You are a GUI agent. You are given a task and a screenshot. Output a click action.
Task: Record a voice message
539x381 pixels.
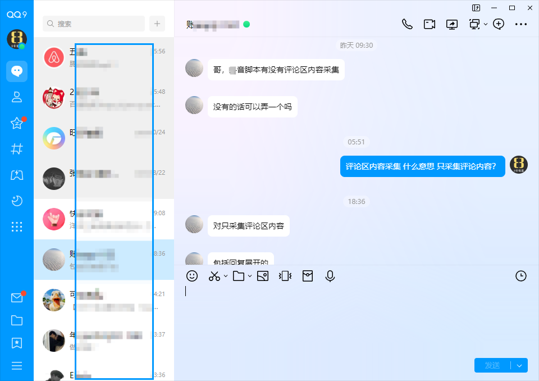330,276
